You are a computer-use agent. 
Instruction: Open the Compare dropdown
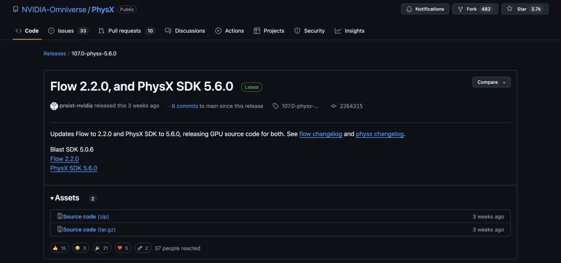491,82
